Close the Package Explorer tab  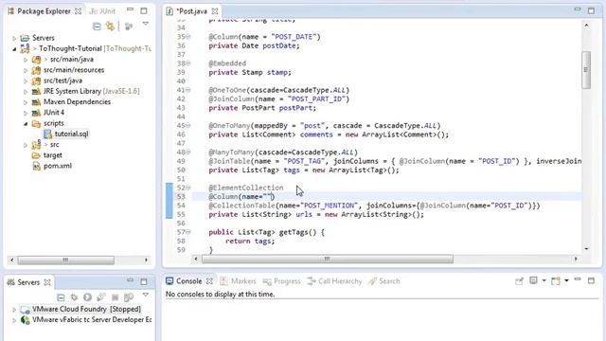pyautogui.click(x=78, y=11)
